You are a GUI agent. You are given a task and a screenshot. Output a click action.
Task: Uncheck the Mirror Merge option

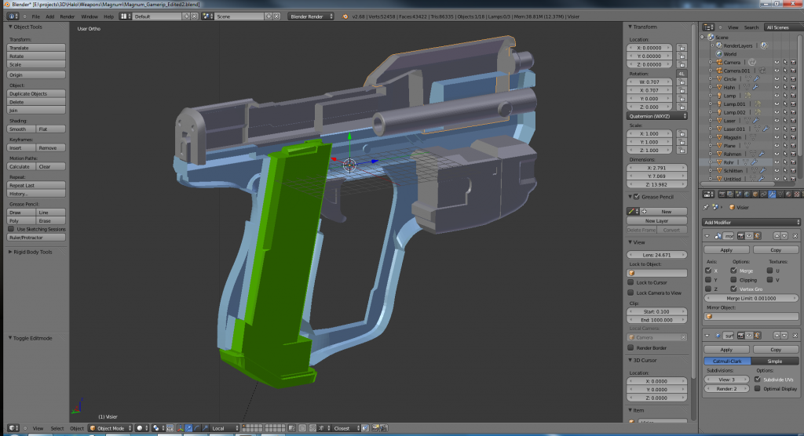point(734,271)
